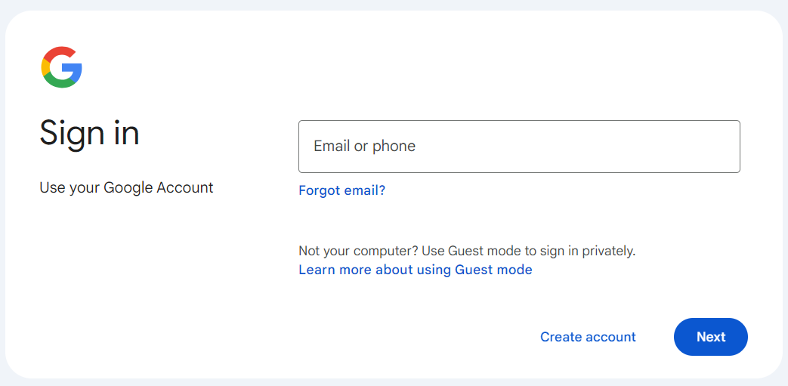This screenshot has height=386, width=788.
Task: Select the multicolored Google icon above Sign in
Action: click(x=61, y=67)
